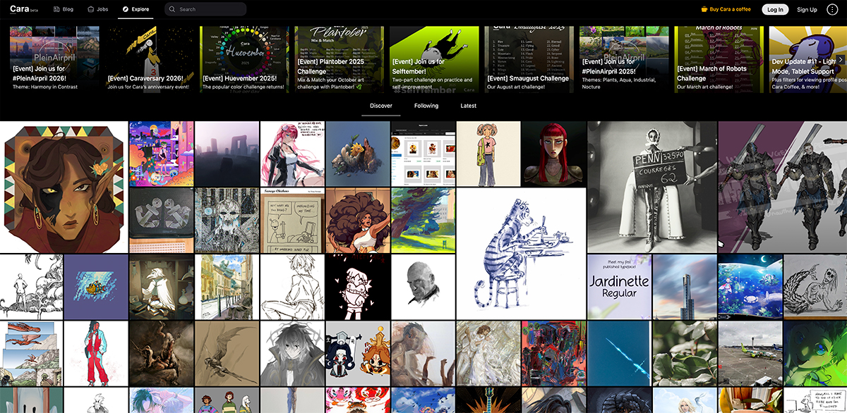
Task: Open the rock with yellow flower artwork
Action: [x=358, y=153]
